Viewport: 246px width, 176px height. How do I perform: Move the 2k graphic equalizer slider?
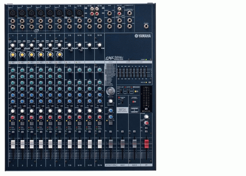point(136,73)
